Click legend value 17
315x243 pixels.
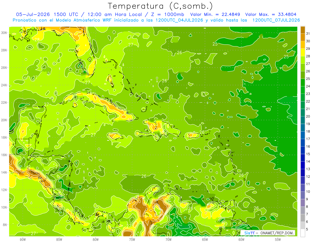click(308, 139)
